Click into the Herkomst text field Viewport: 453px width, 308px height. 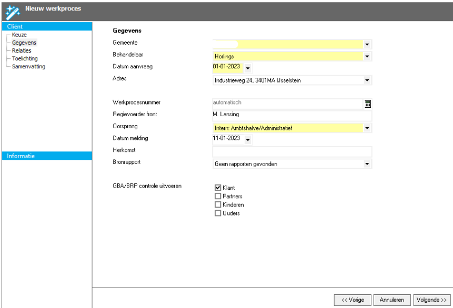tap(291, 152)
